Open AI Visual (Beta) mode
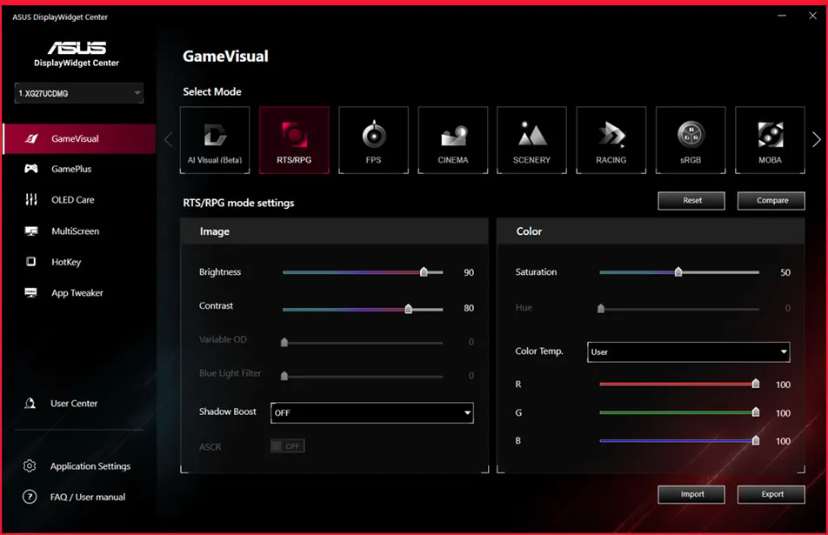Viewport: 828px width, 535px height. coord(215,140)
